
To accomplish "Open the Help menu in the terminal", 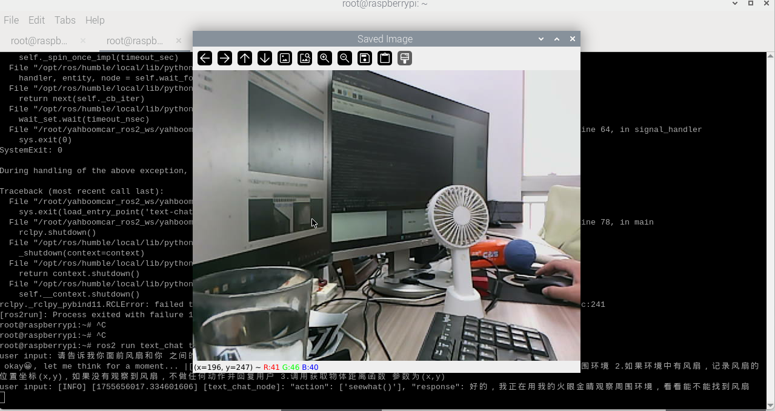I will coord(95,20).
